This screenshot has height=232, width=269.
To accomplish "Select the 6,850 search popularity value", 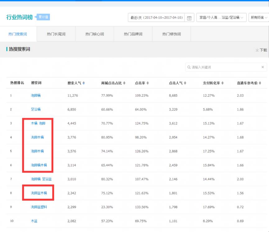I will (72, 109).
